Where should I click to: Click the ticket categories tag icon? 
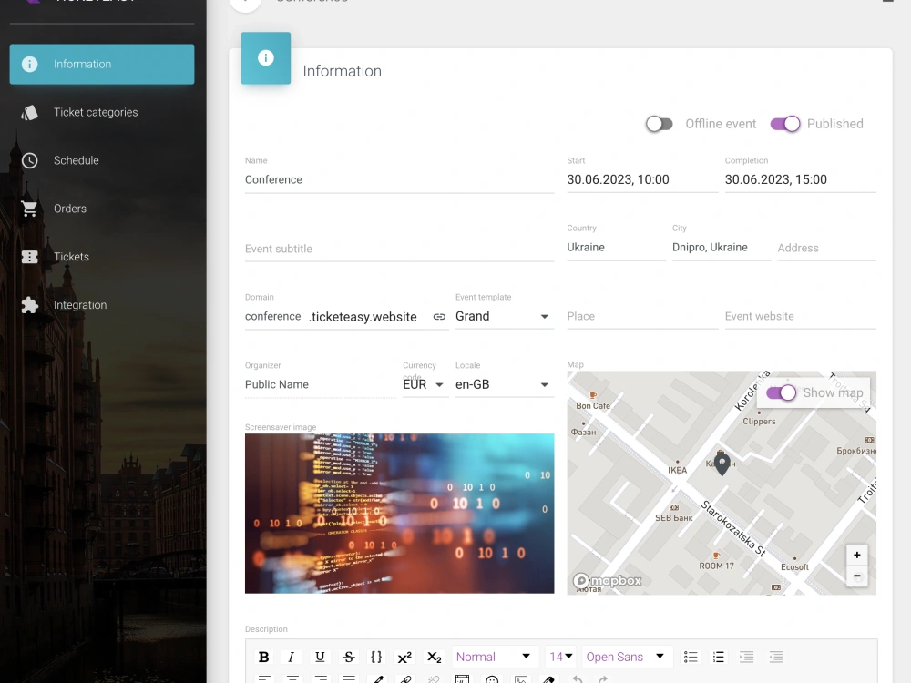tap(30, 113)
